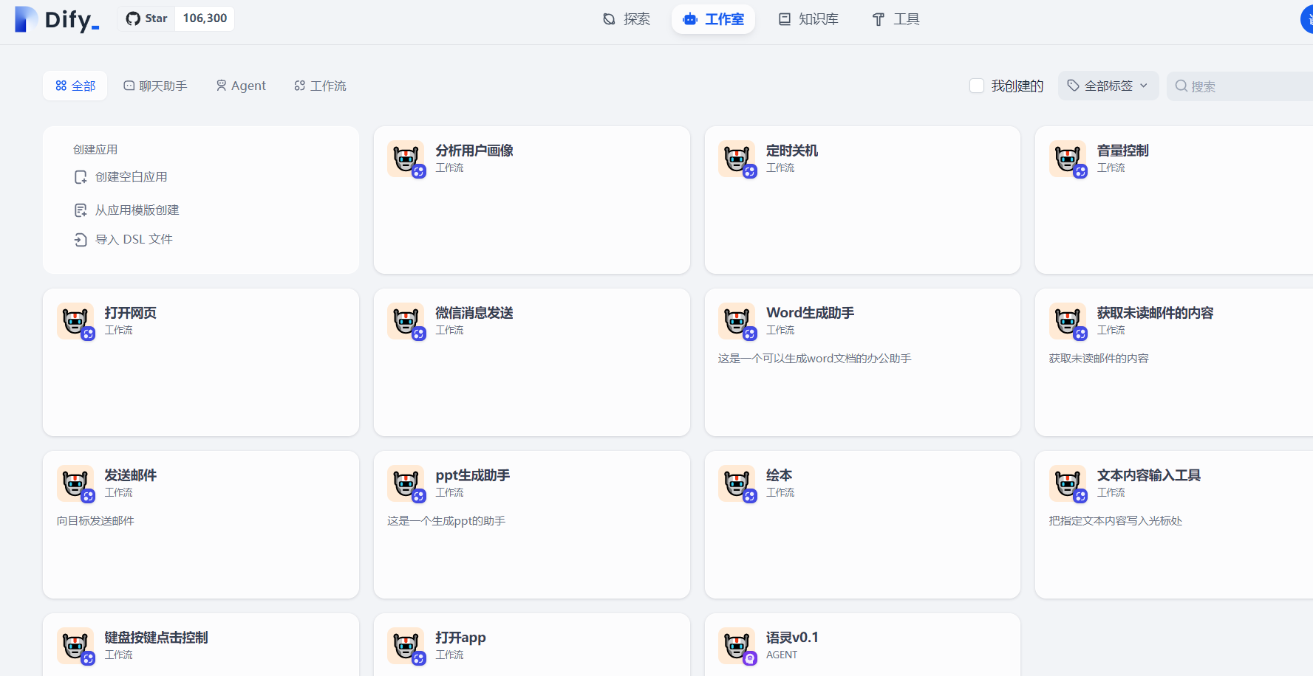Viewport: 1313px width, 676px height.
Task: Open the 知识库 section
Action: point(808,19)
